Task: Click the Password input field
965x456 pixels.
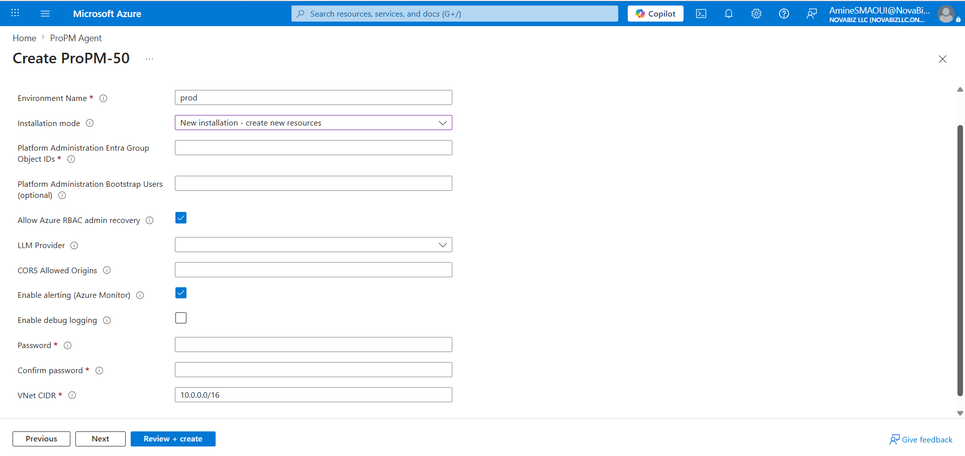Action: click(314, 345)
